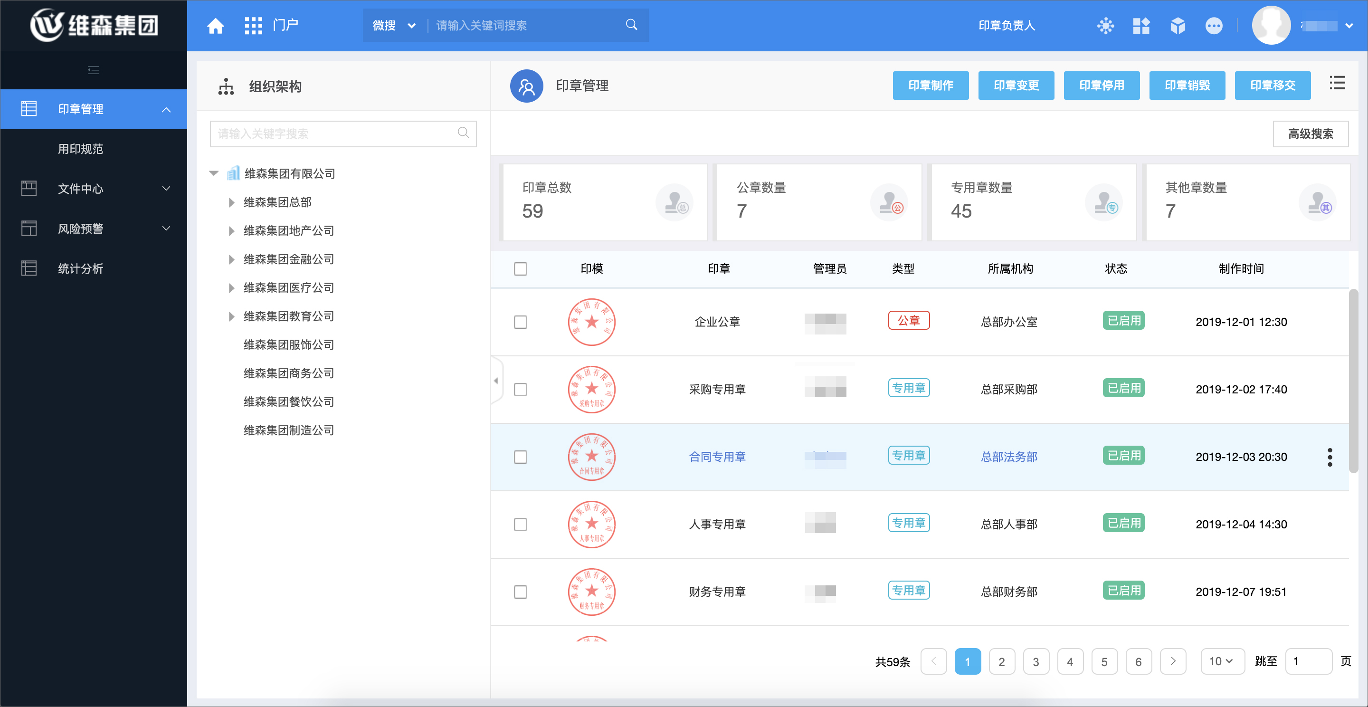Screen dimensions: 1368x707
Task: Click the snowflake-style icon in header
Action: coord(1105,26)
